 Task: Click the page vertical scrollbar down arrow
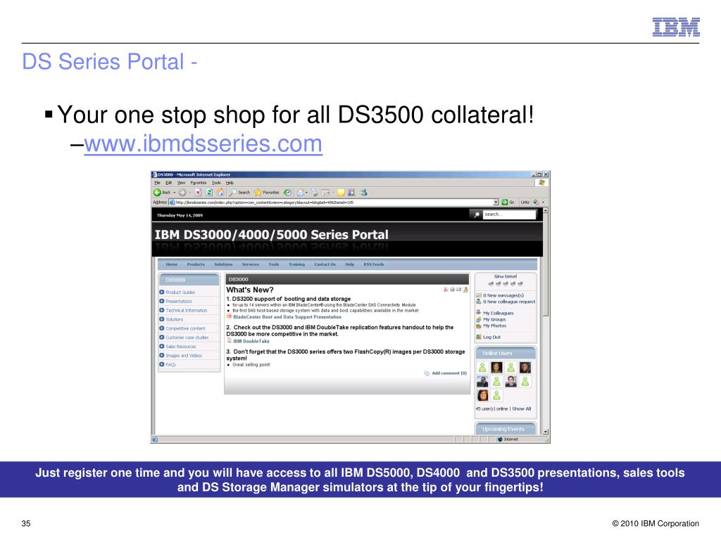coord(546,432)
